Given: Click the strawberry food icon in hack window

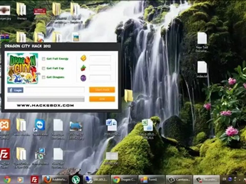Looking at the screenshot, I should click(x=83, y=68).
